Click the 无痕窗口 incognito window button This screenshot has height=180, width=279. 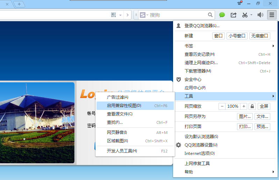point(259,36)
